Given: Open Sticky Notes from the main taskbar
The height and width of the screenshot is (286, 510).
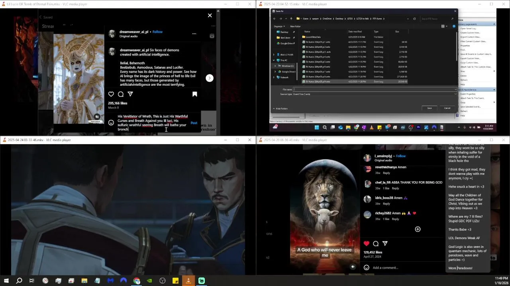Looking at the screenshot, I should pos(175,281).
